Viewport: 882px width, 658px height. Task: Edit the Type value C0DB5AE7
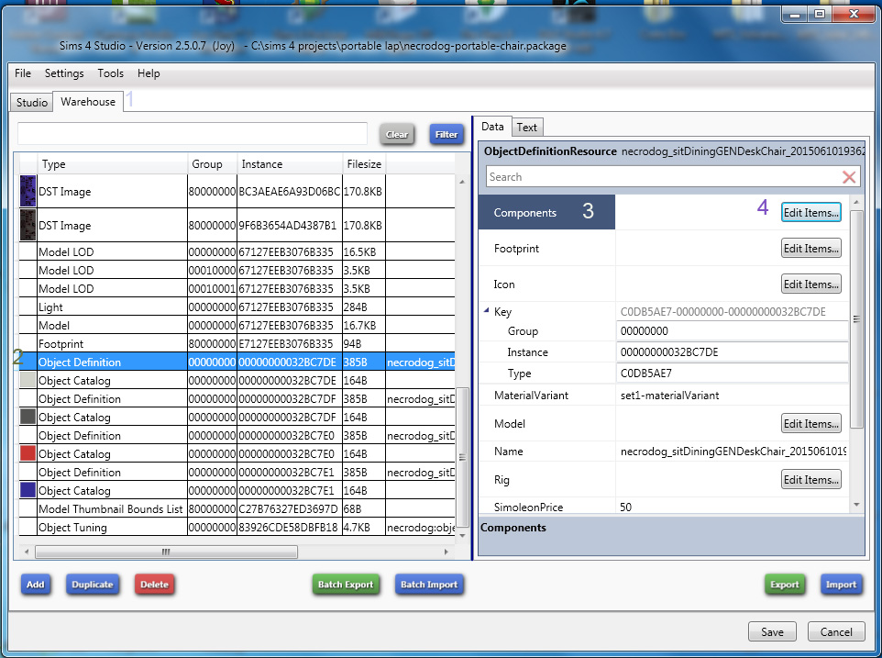732,374
